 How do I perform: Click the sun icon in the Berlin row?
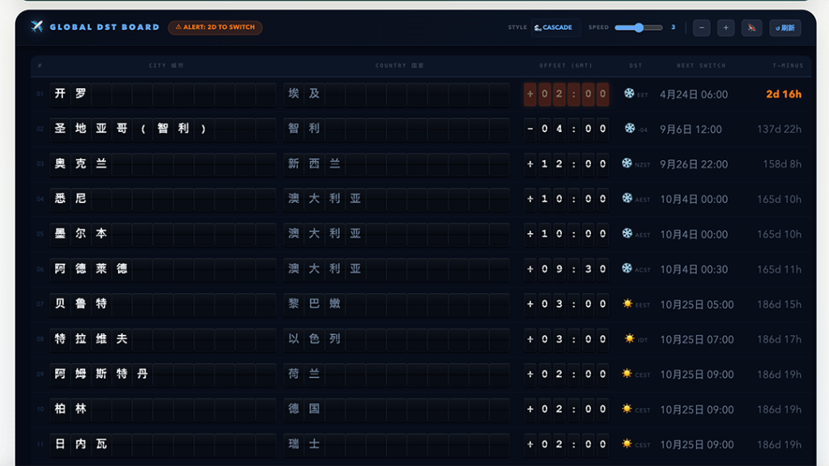point(627,409)
